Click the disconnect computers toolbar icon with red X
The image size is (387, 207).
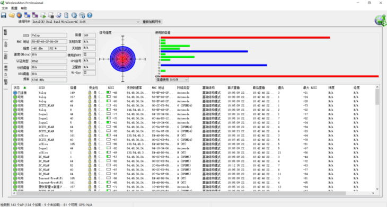(x=35, y=15)
